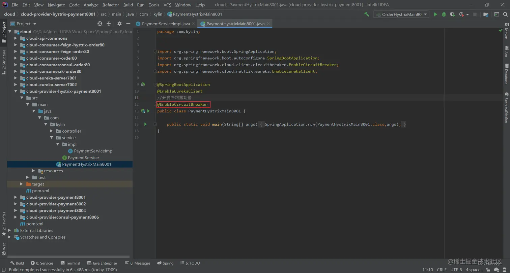Run the OrderHystrixMain80 configuration

click(435, 14)
